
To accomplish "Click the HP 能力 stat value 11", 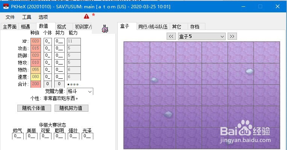I will (x=74, y=41).
